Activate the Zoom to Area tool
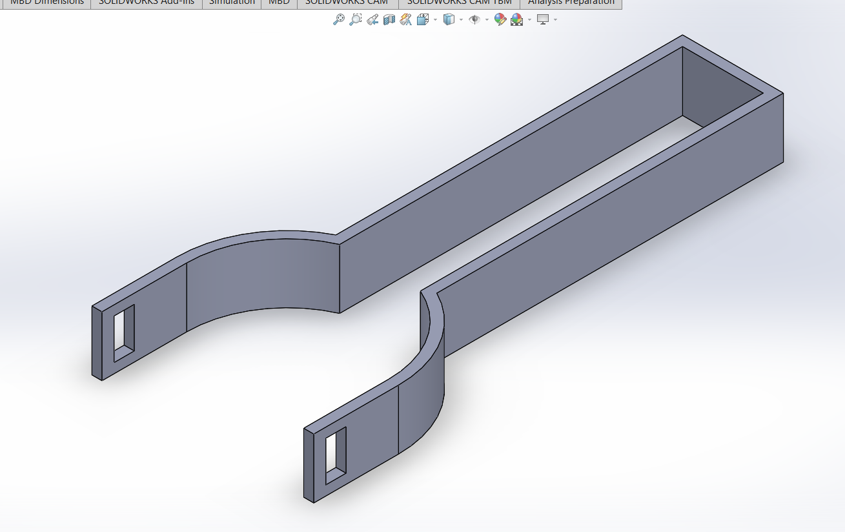This screenshot has height=532, width=845. click(355, 20)
